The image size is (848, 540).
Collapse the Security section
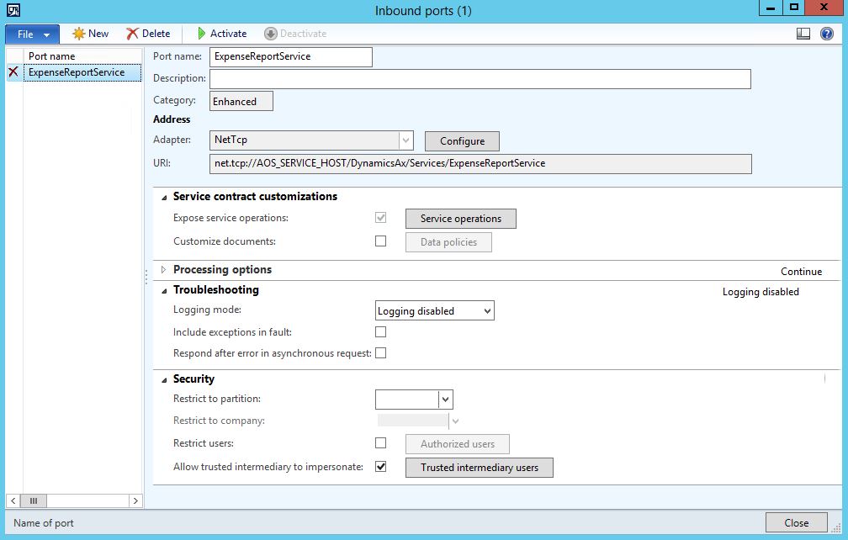(164, 379)
